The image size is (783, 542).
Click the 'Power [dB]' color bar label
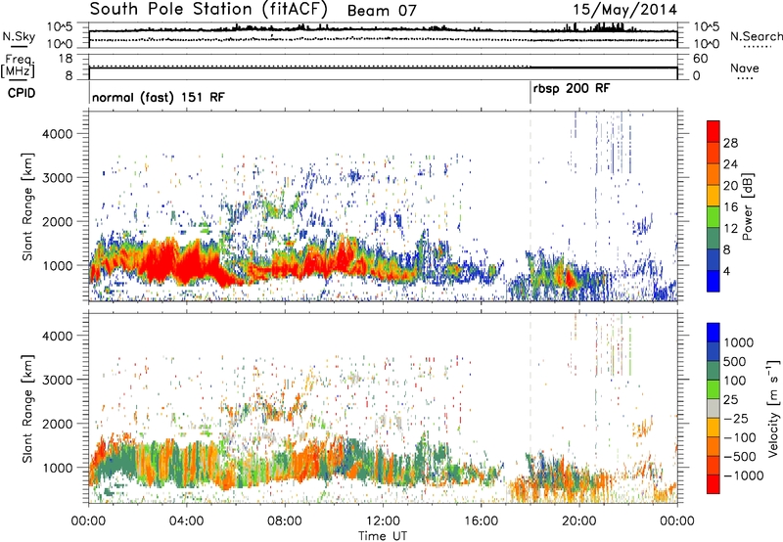748,206
